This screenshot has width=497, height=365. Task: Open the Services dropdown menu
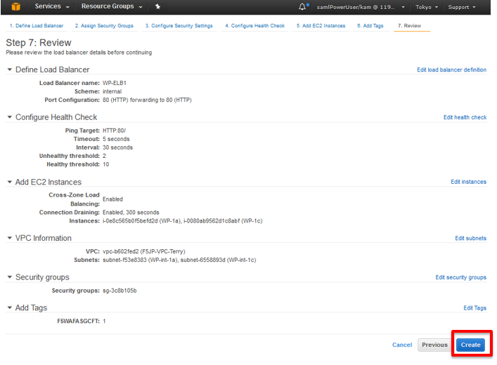coord(52,6)
